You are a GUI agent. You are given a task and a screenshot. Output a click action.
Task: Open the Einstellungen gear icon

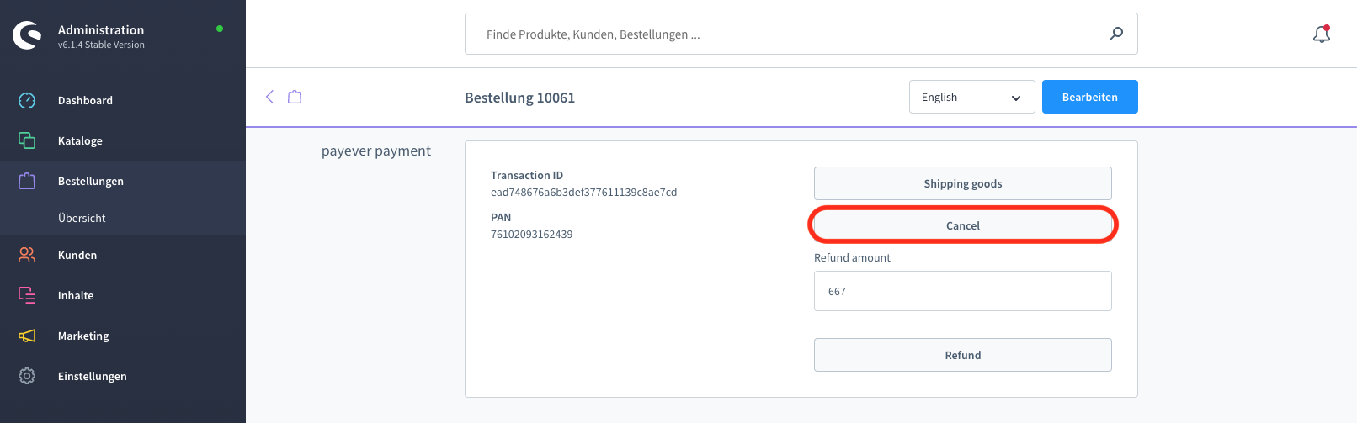pyautogui.click(x=27, y=376)
